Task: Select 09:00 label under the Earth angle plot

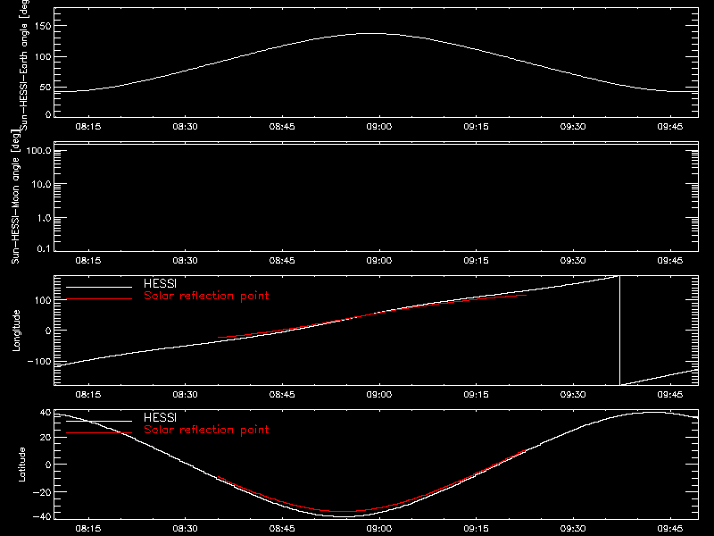Action: pyautogui.click(x=378, y=127)
